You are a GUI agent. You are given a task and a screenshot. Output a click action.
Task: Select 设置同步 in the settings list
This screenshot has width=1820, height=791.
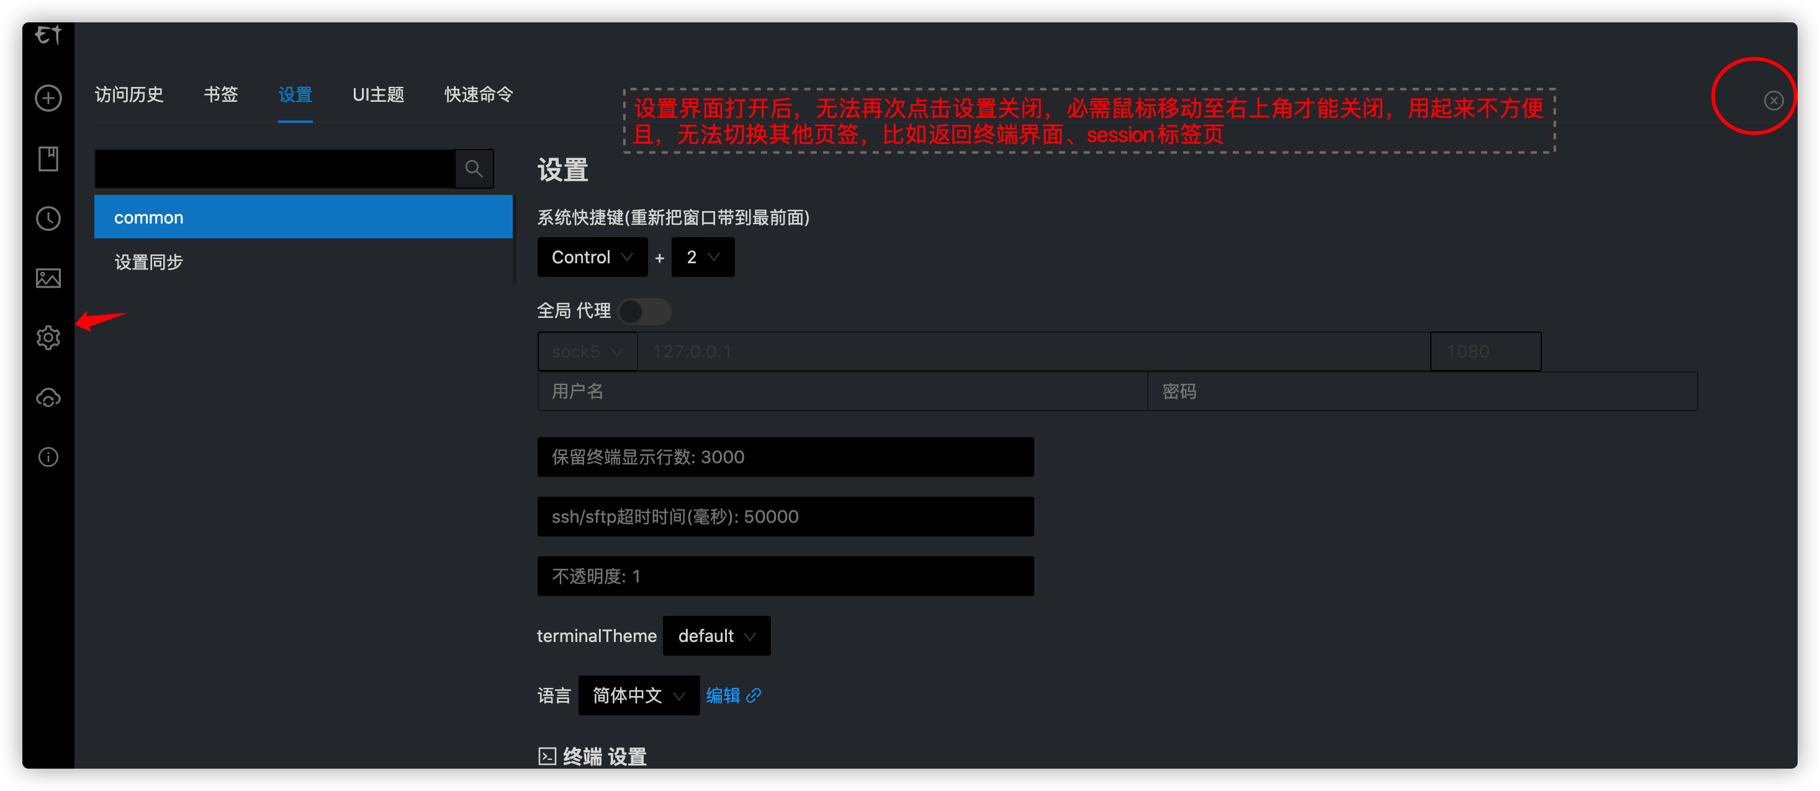[148, 262]
